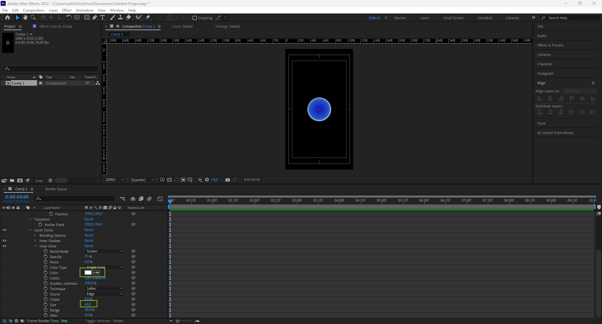
Task: Select the Eraser tool
Action: 128,18
